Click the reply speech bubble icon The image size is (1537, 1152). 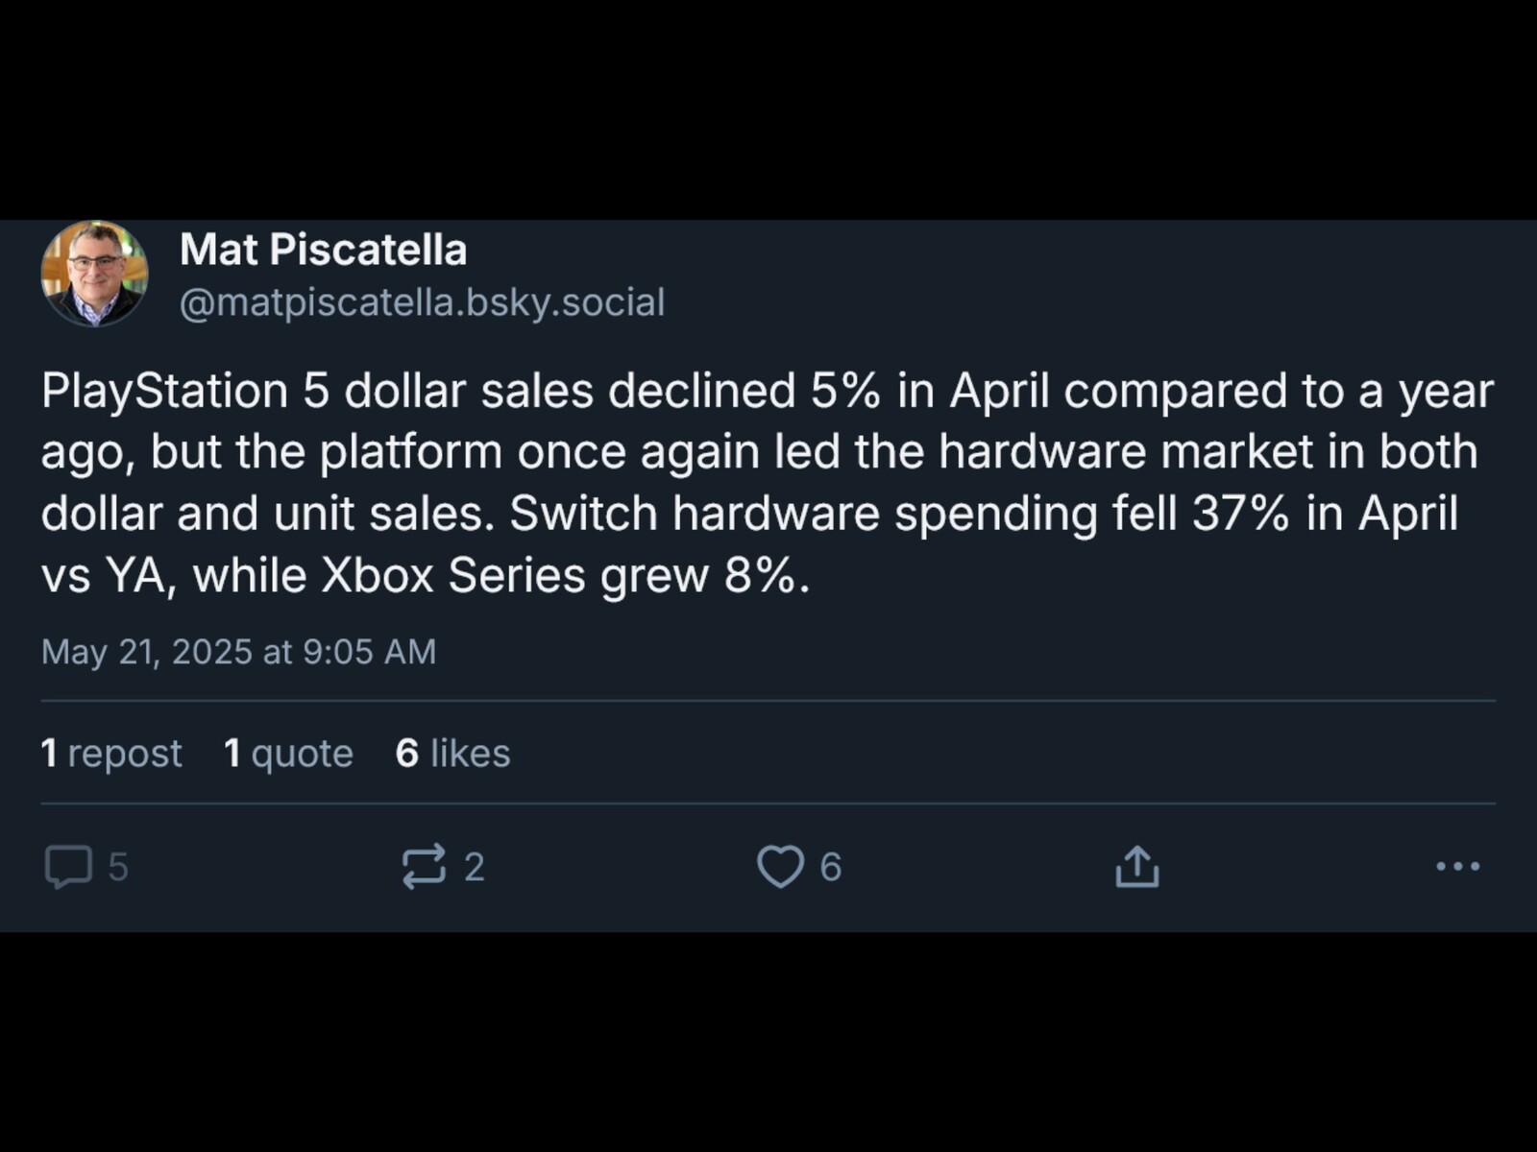click(x=68, y=867)
